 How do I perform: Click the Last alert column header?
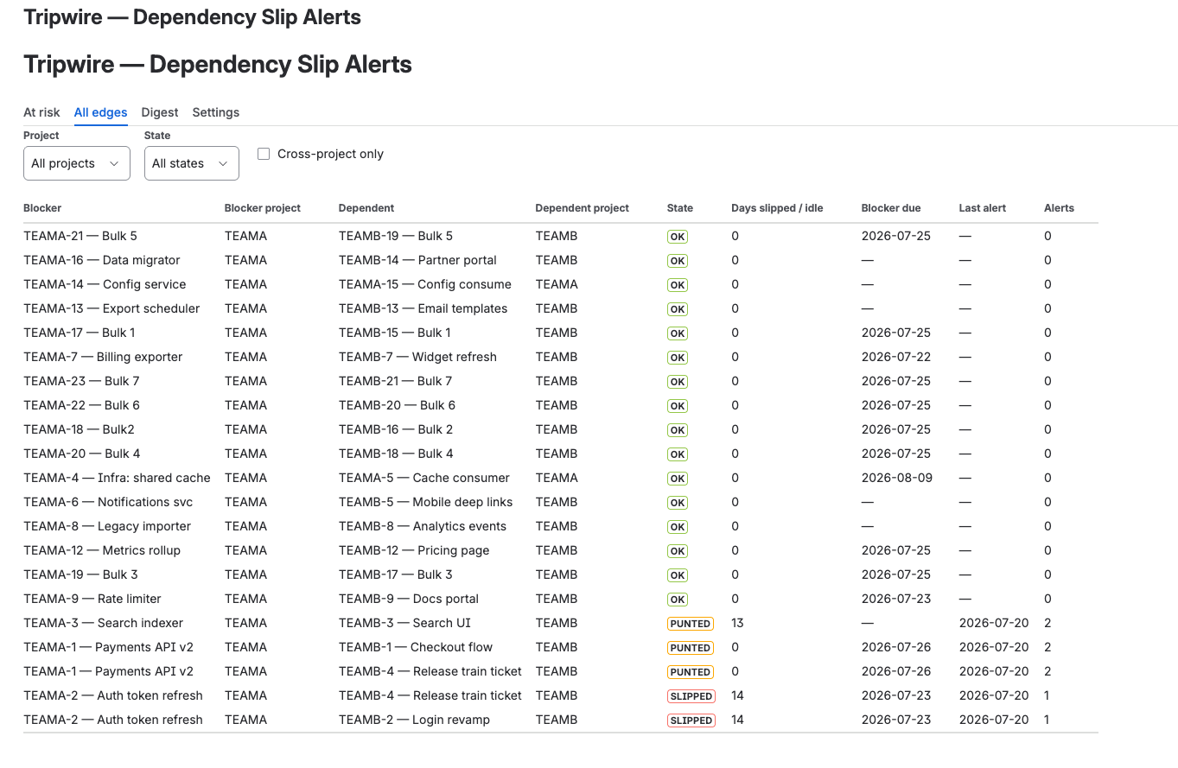pos(983,208)
